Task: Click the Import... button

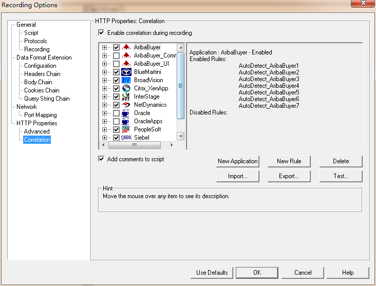Action: 238,176
